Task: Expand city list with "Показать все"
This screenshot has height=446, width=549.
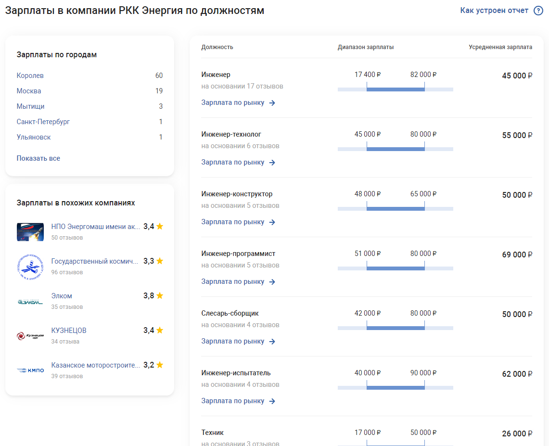Action: coord(38,158)
